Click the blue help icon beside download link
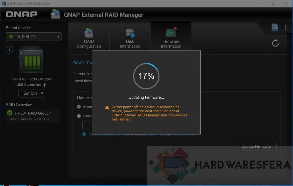 (x=84, y=134)
